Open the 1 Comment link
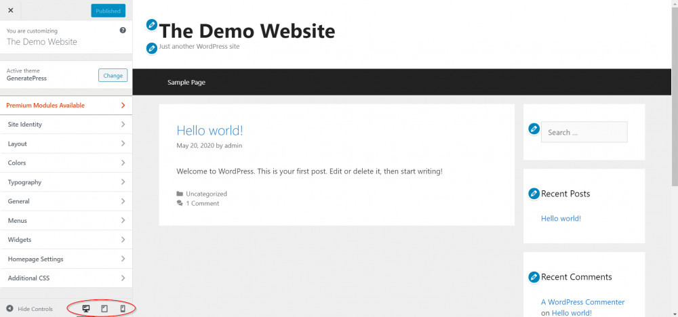The image size is (678, 317). (202, 203)
